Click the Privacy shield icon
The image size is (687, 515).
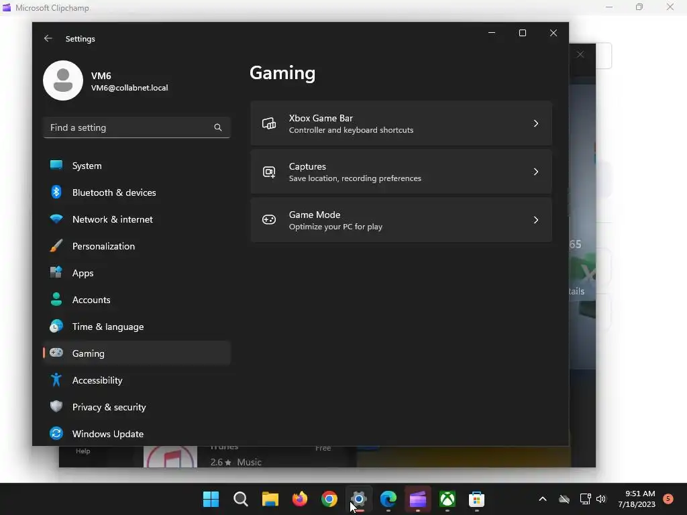(x=56, y=406)
